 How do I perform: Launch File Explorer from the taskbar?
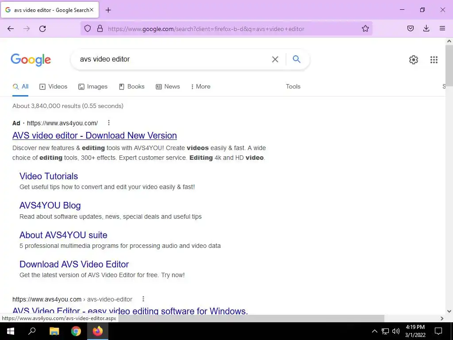coord(54,331)
